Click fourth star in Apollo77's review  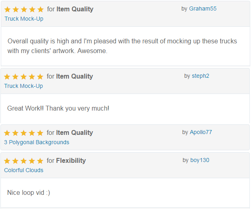tap(32, 133)
